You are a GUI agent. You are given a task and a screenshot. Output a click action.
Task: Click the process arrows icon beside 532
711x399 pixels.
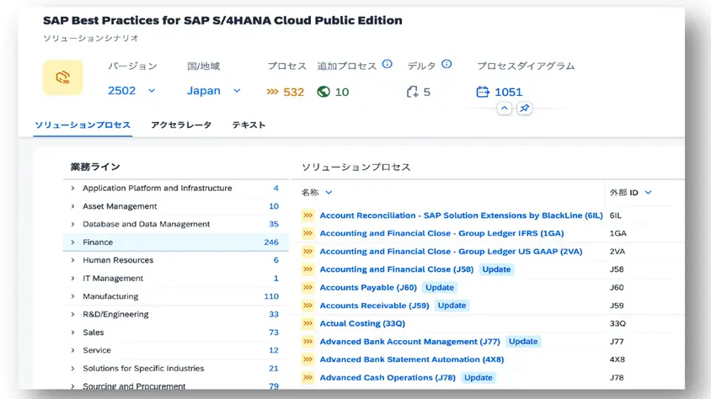(272, 92)
